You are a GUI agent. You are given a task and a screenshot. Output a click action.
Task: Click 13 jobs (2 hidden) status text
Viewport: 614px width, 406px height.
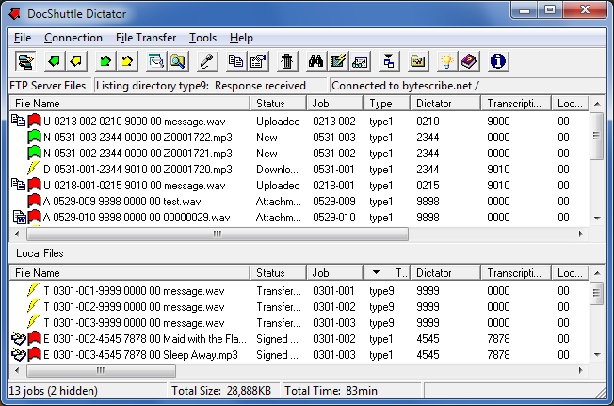(x=54, y=391)
